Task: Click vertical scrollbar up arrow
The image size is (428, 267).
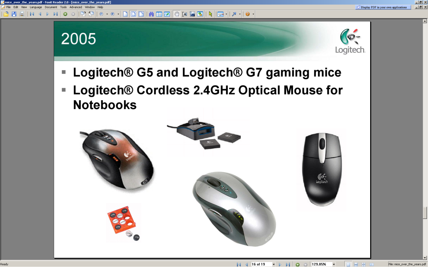Action: (x=425, y=21)
